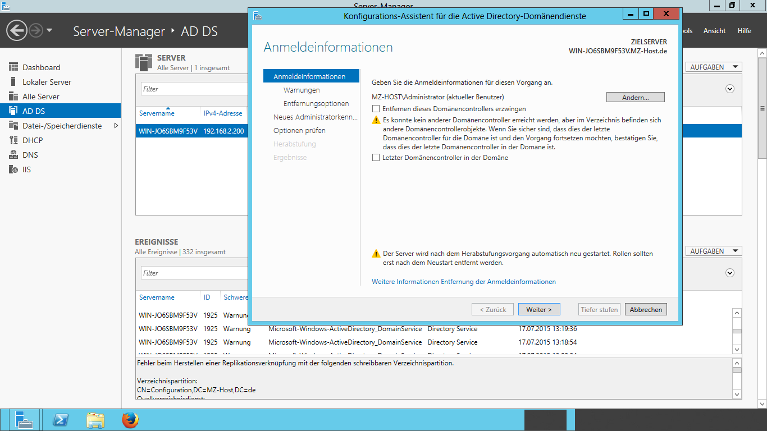The image size is (767, 431).
Task: Click the 'Ändern...' button
Action: [635, 98]
